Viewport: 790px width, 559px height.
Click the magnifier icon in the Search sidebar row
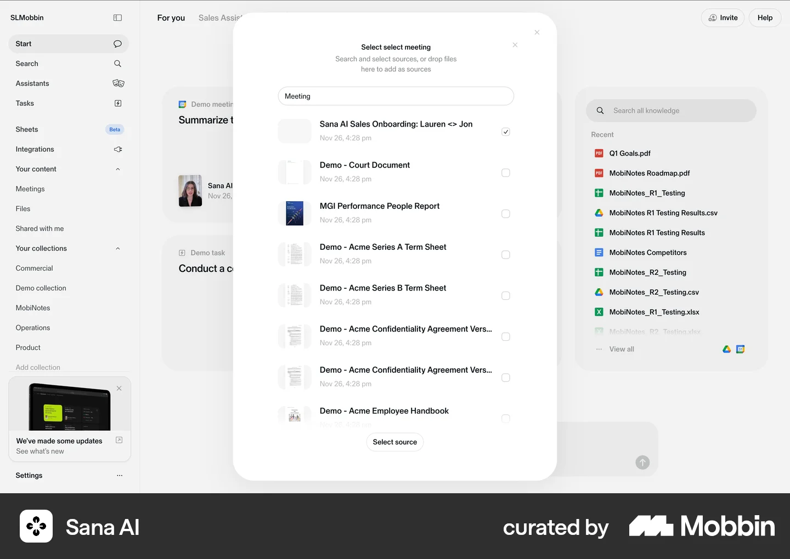tap(117, 64)
